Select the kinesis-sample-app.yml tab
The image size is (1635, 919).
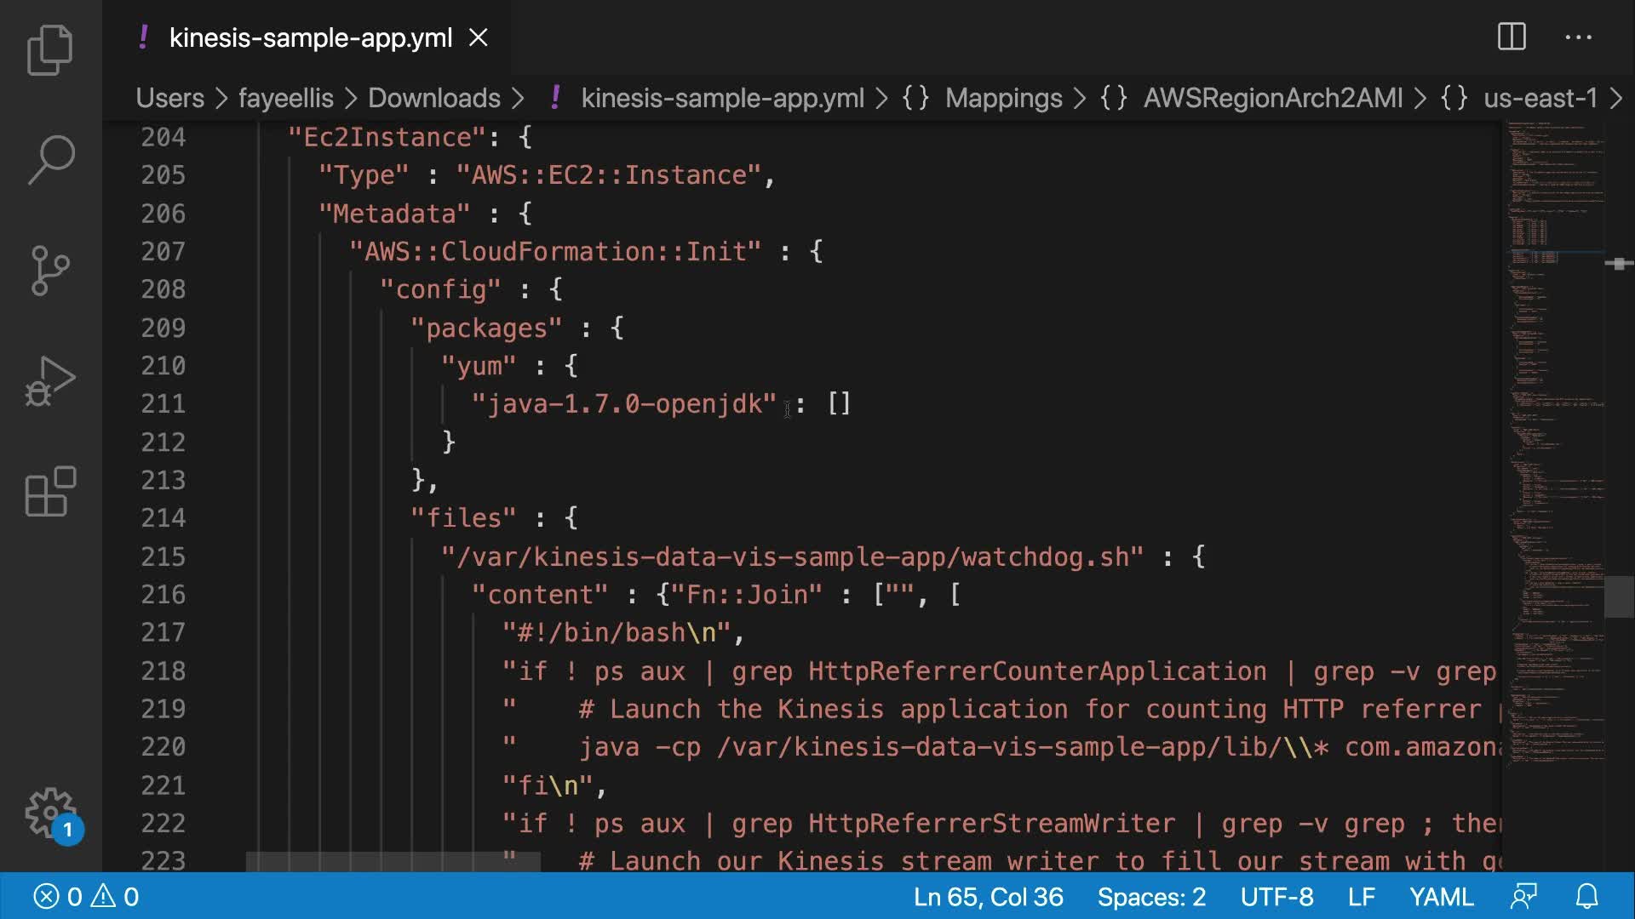[x=310, y=38]
